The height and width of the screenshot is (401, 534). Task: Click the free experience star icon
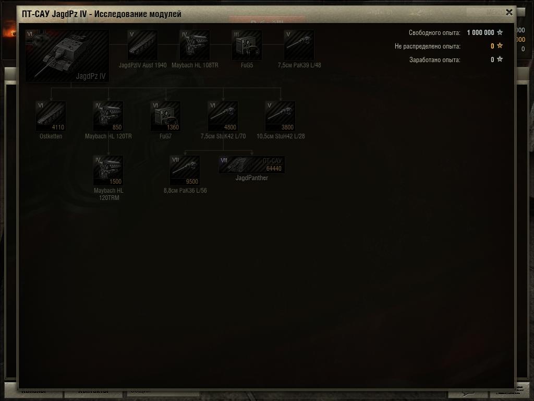click(500, 32)
